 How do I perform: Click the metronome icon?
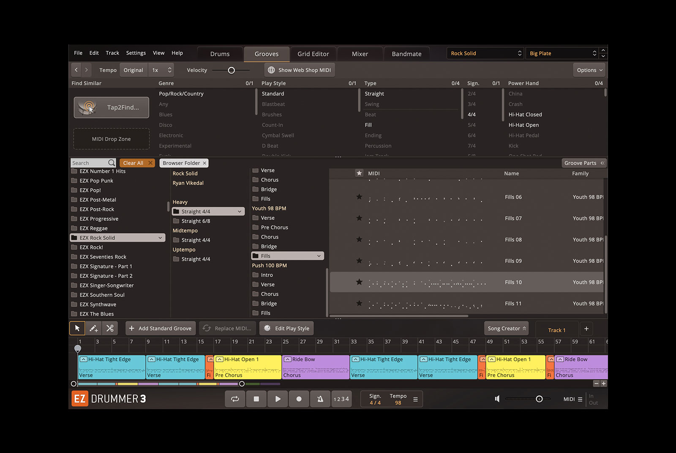[x=320, y=399]
